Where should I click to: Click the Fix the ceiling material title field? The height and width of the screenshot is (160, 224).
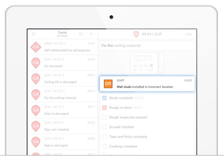click(x=147, y=45)
